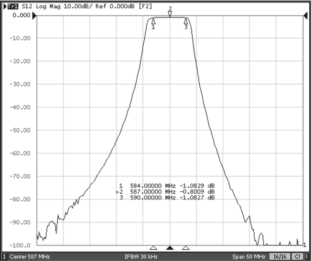311x261 pixels.
Task: Click the marker 1 bottom axis triangle
Action: tap(153, 247)
